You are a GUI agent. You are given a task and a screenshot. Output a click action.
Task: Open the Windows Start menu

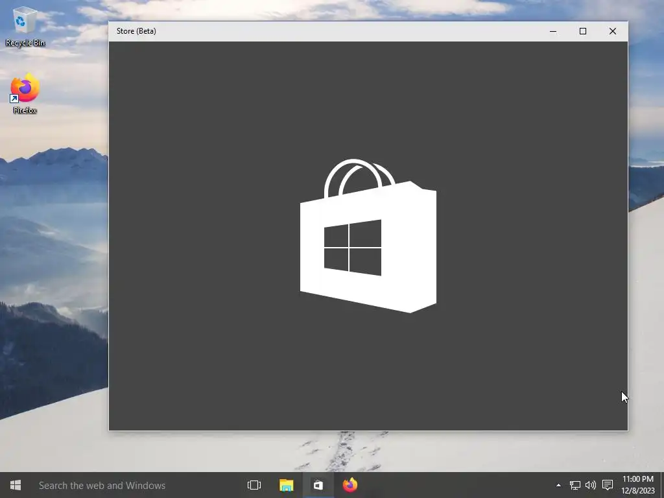click(x=16, y=485)
